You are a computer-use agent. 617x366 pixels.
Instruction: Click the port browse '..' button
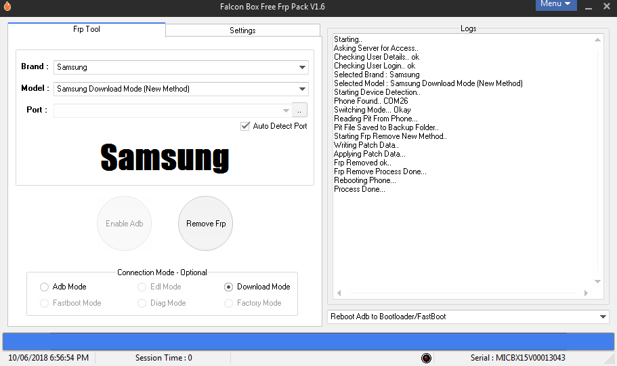tap(299, 110)
